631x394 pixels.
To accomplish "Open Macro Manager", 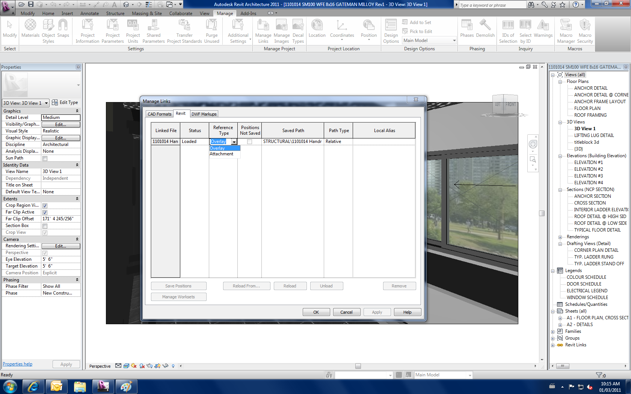I will (566, 31).
